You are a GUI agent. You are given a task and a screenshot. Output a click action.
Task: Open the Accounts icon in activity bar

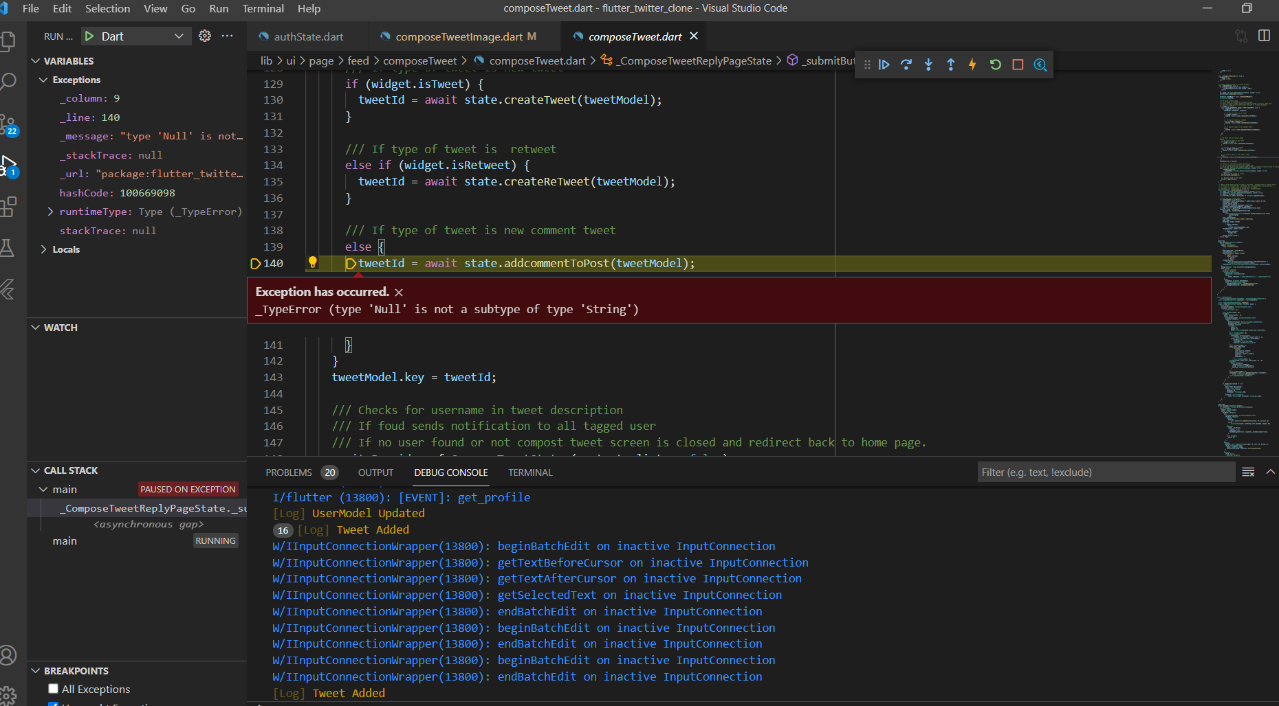click(8, 655)
